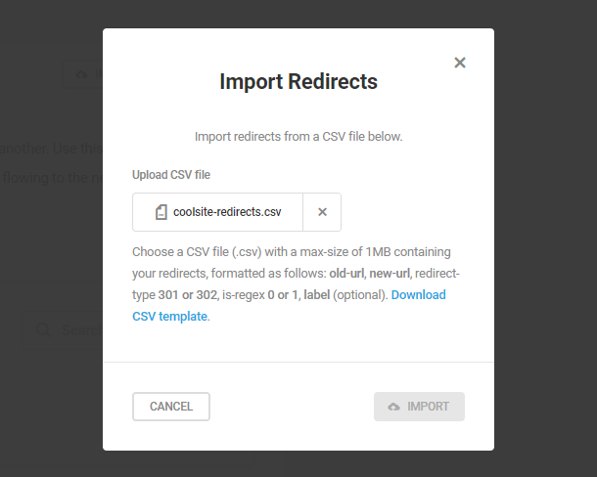The height and width of the screenshot is (477, 597).
Task: Click the dimmed search magnifier icon
Action: pos(43,330)
